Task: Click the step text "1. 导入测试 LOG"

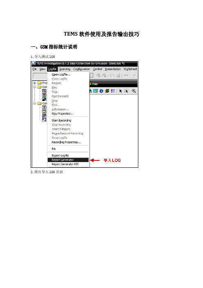Action: tap(43, 57)
